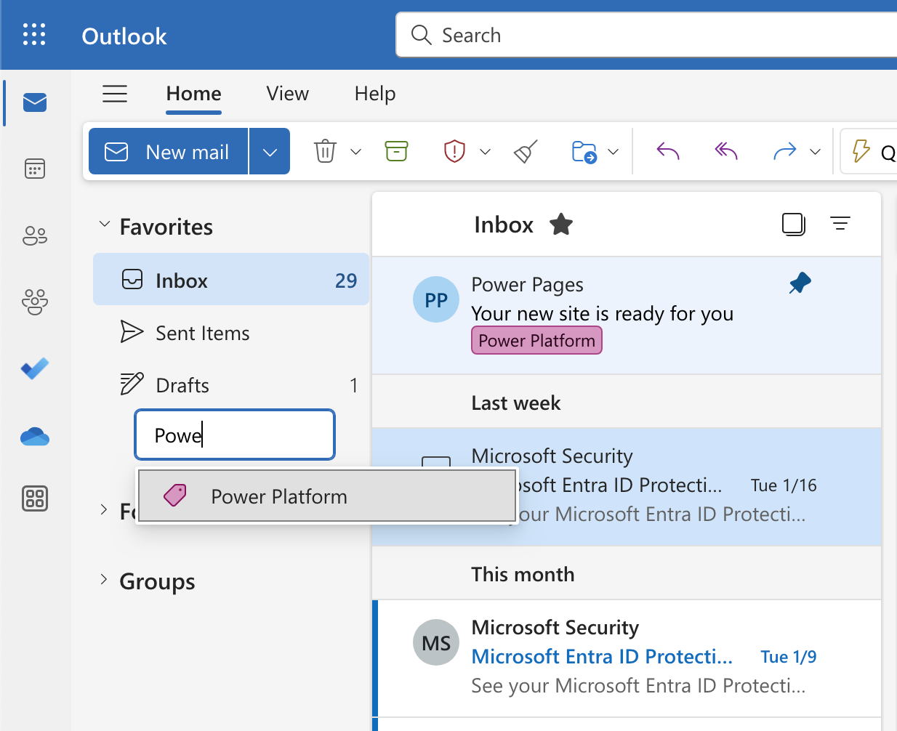Click the Report shield icon

[454, 151]
